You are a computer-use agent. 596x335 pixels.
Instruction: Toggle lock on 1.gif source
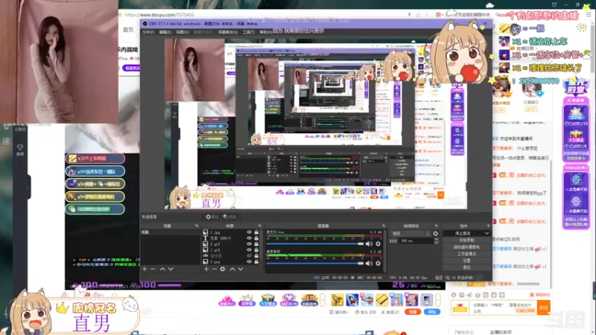click(x=256, y=250)
